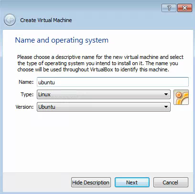
Task: Click into the Name text field
Action: [x=113, y=82]
